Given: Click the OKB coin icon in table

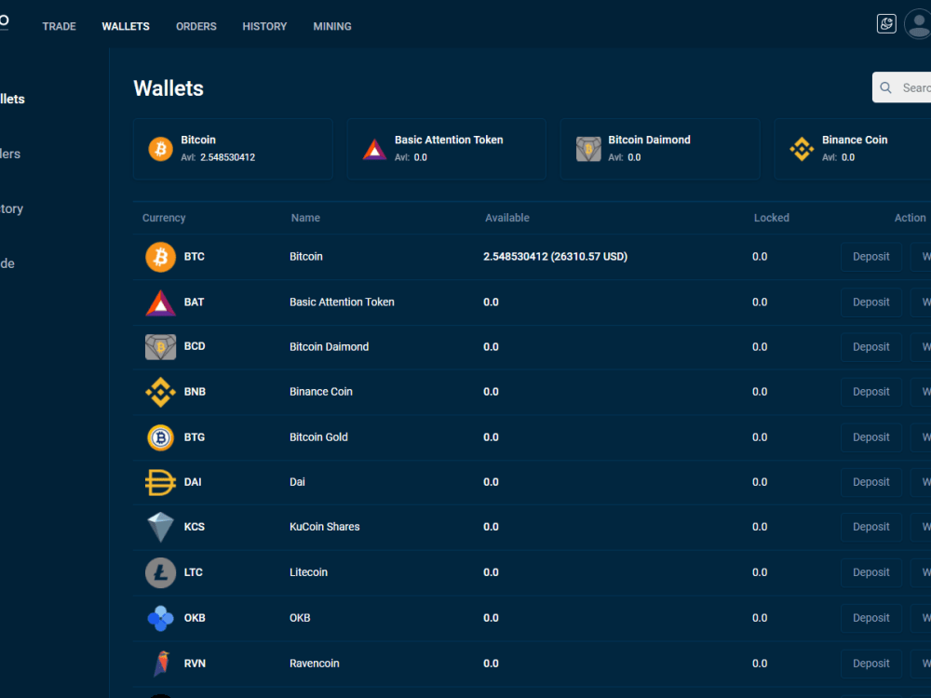Looking at the screenshot, I should [160, 618].
